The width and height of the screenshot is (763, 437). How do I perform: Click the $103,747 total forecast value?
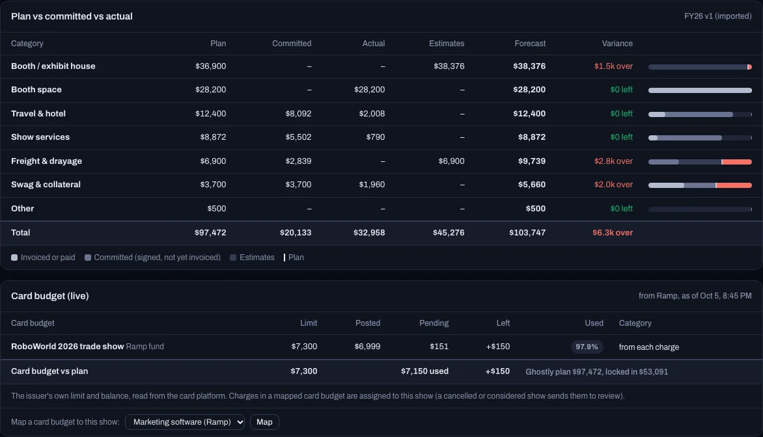[527, 232]
